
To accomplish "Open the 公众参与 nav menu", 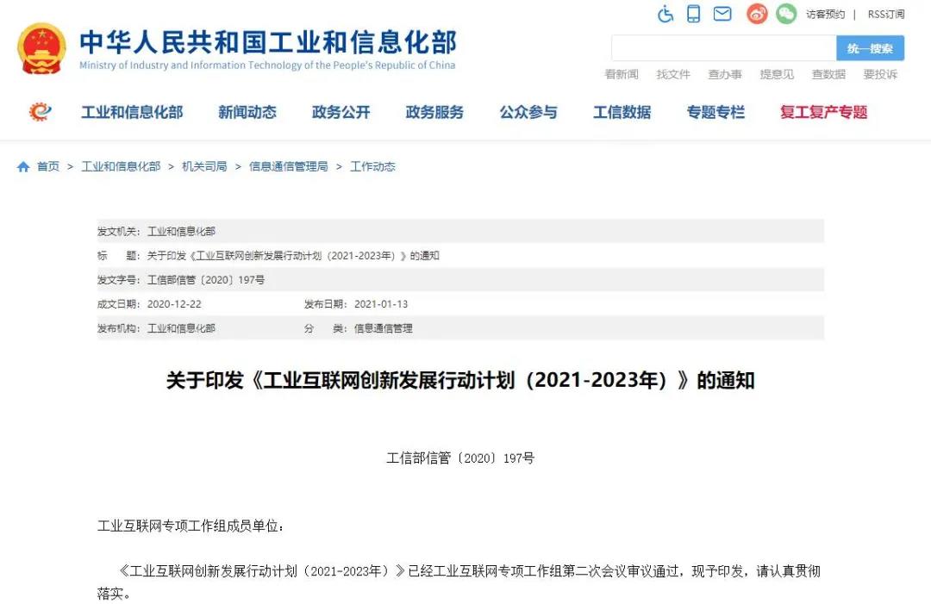I will 528,112.
